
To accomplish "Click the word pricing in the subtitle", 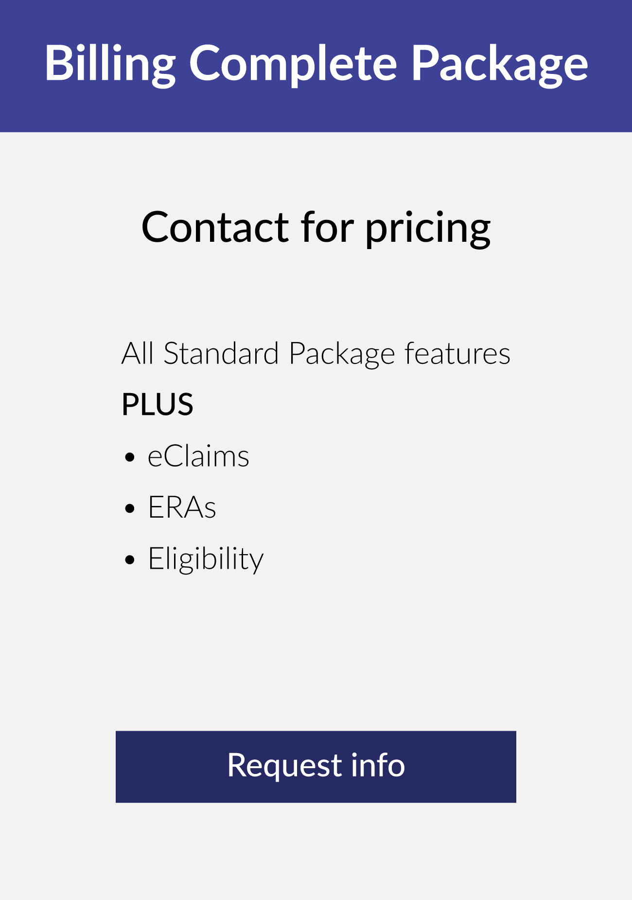I will [x=428, y=229].
